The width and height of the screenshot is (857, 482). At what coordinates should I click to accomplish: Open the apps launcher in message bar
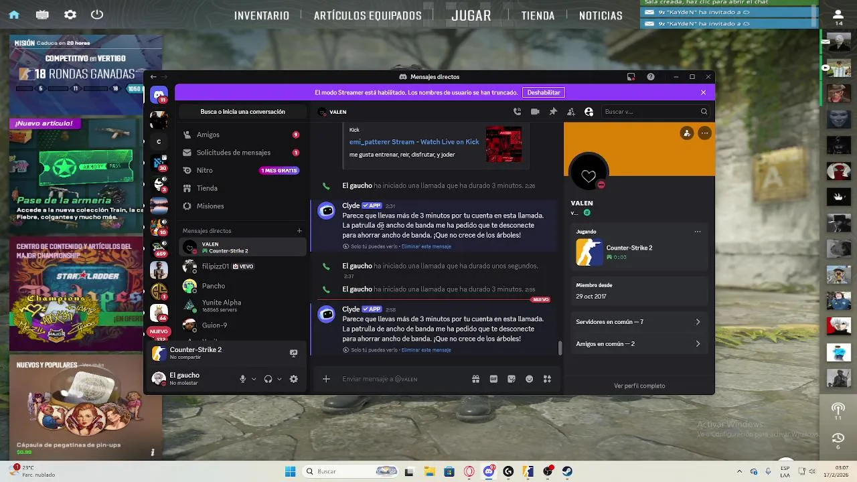[x=547, y=379]
